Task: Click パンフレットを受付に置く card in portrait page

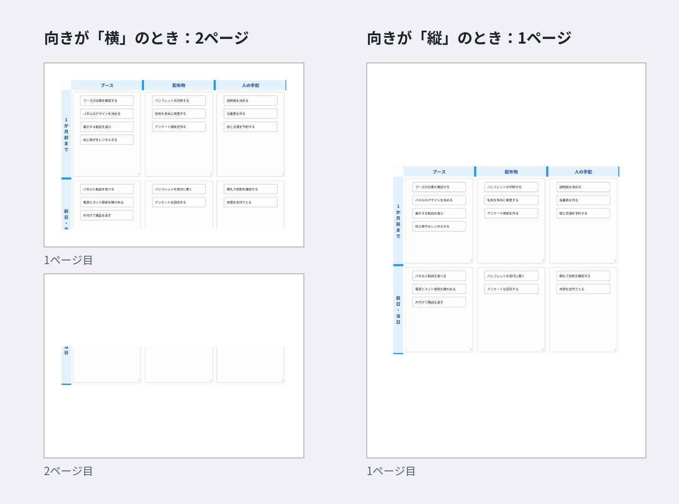Action: (x=511, y=276)
